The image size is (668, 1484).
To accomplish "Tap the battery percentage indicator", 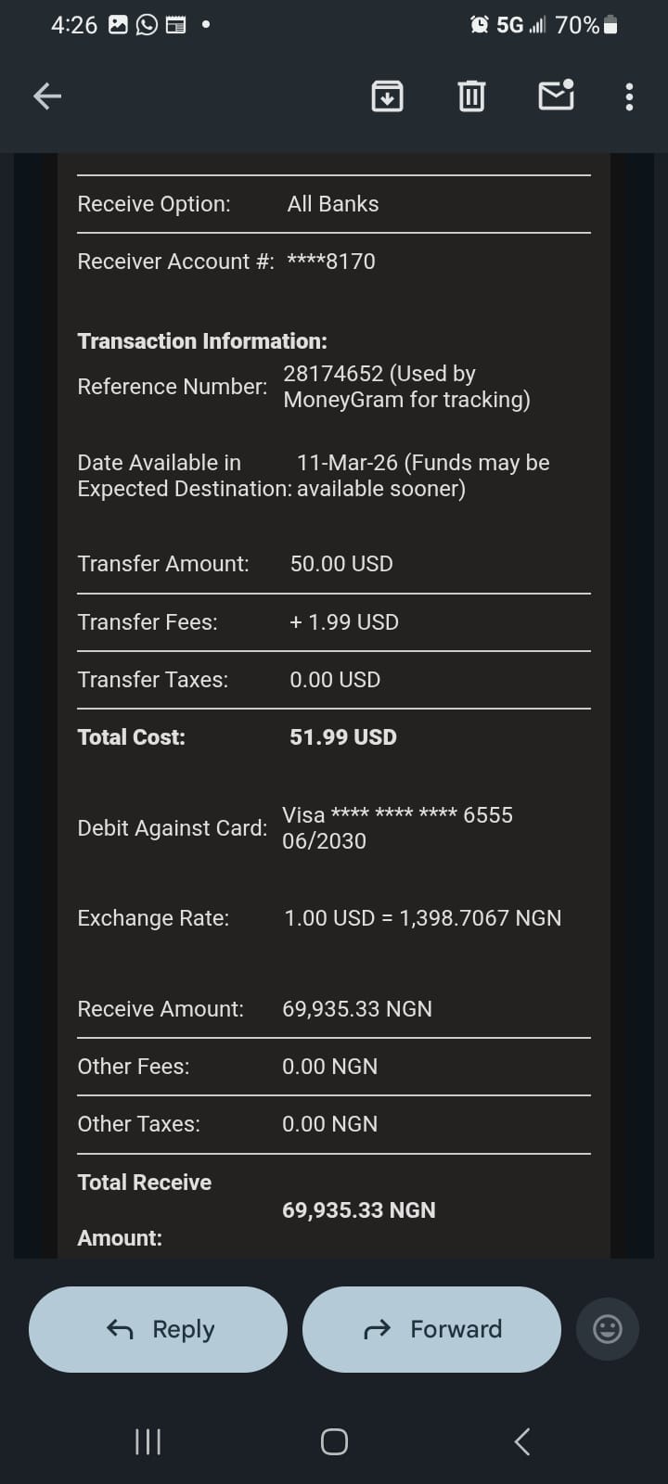I will (577, 25).
